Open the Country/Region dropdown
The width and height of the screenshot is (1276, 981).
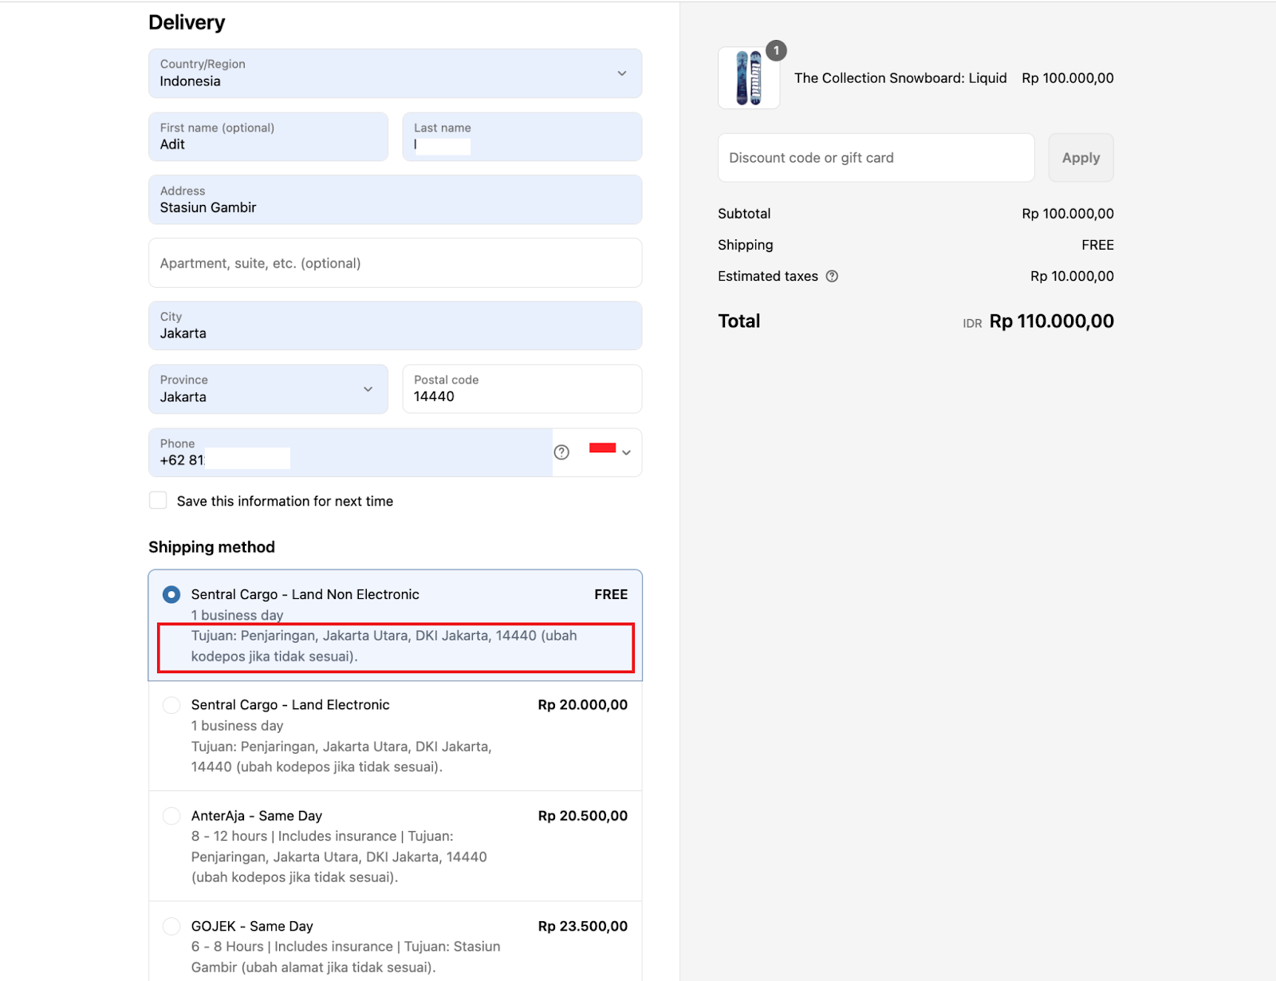click(395, 73)
